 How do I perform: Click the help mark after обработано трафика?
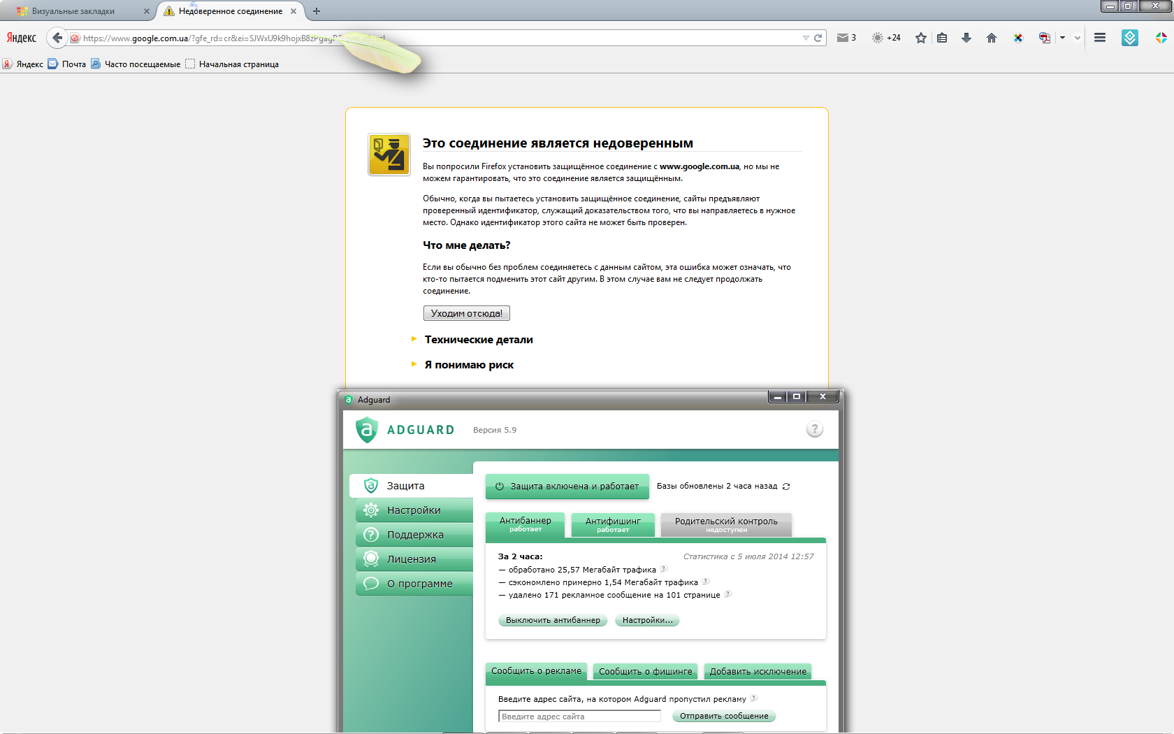click(x=664, y=569)
